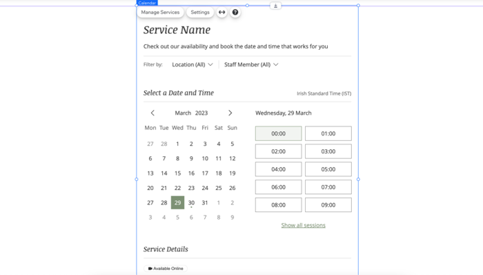The height and width of the screenshot is (275, 483).
Task: Select the 05:00 time slot
Action: tap(328, 169)
